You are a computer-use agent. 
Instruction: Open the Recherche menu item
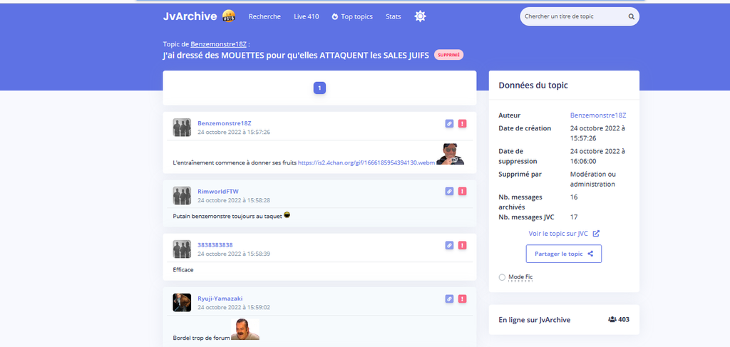click(x=264, y=16)
